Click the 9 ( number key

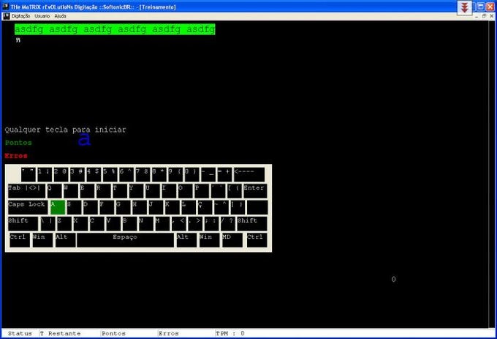click(175, 174)
